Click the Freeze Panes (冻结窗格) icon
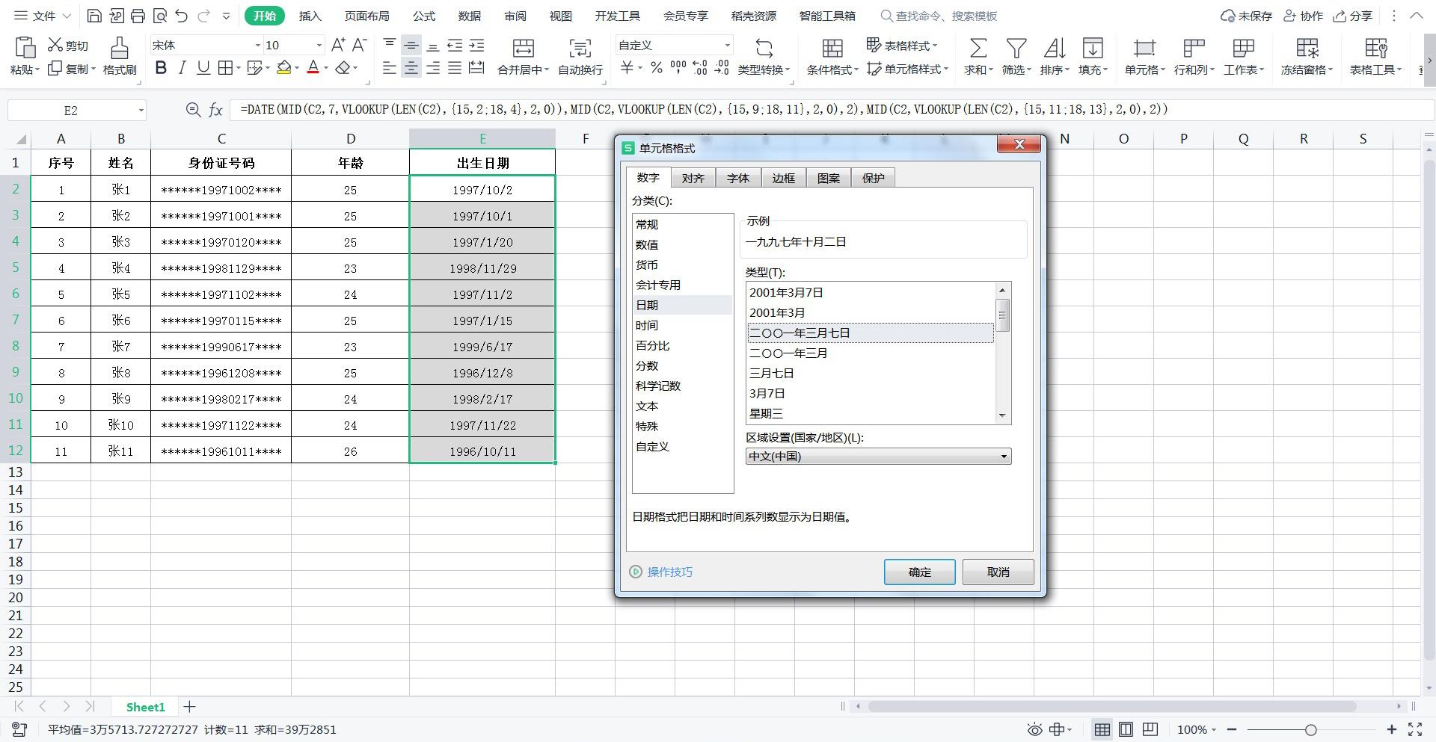Screen dimensions: 1436x742 coord(1307,49)
